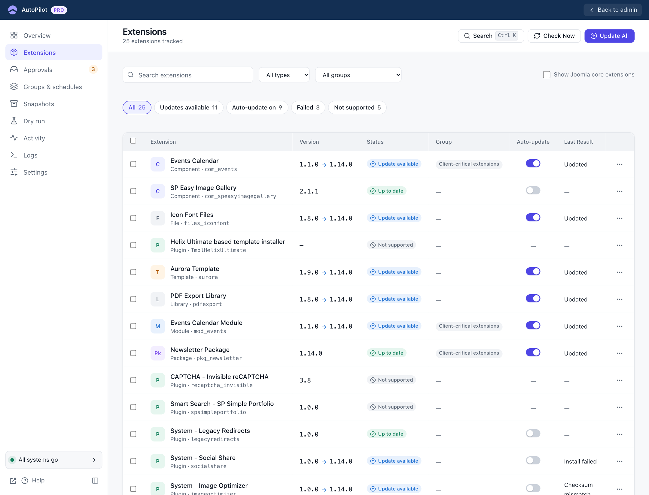The image size is (649, 495).
Task: Open the Snapshots section
Action: pyautogui.click(x=54, y=104)
